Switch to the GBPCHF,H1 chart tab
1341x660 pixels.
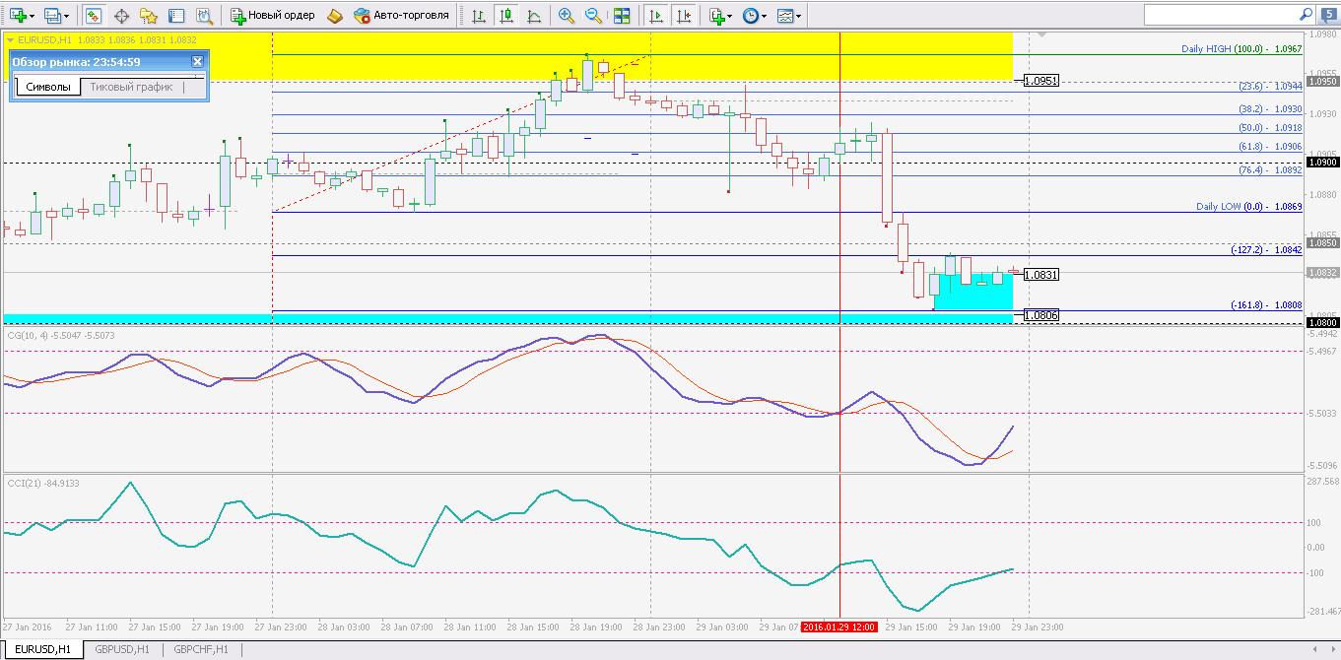201,649
